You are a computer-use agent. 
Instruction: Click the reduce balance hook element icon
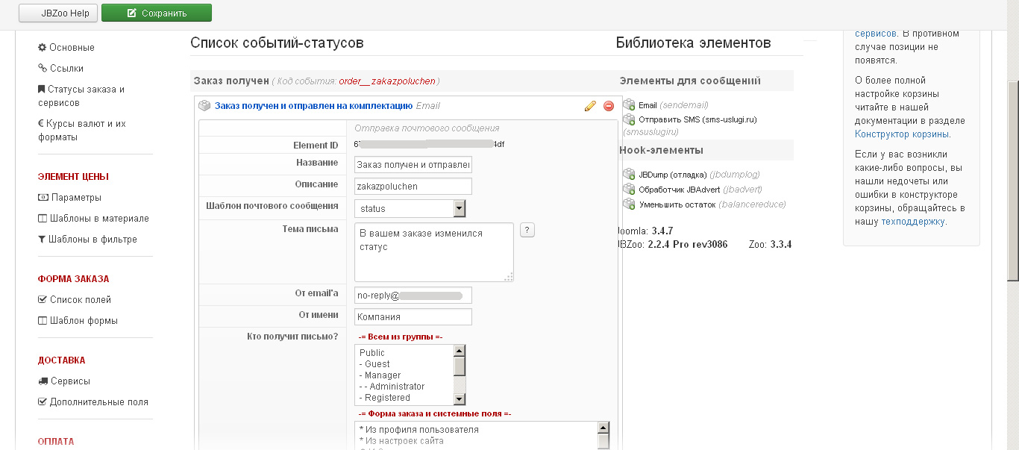(x=629, y=204)
